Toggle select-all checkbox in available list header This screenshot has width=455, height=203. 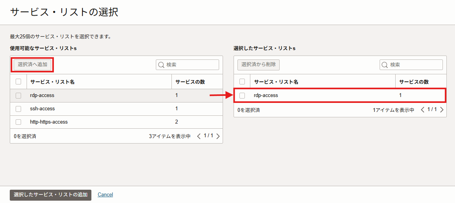18,82
